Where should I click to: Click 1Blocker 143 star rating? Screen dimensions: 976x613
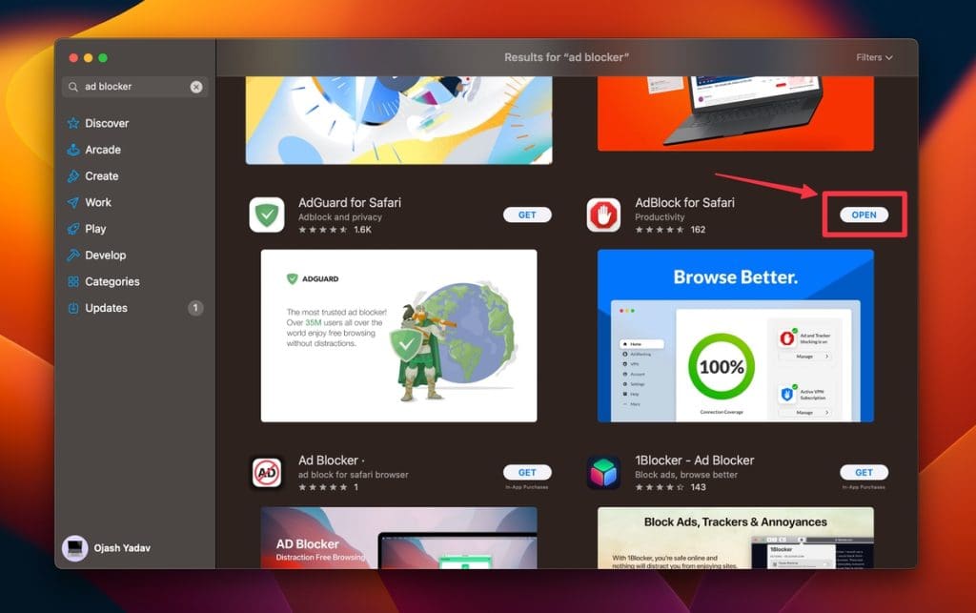(670, 487)
